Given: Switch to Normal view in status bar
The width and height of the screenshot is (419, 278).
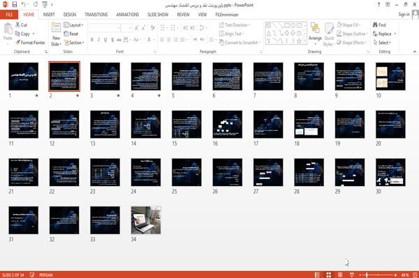Looking at the screenshot, I should pyautogui.click(x=317, y=275).
